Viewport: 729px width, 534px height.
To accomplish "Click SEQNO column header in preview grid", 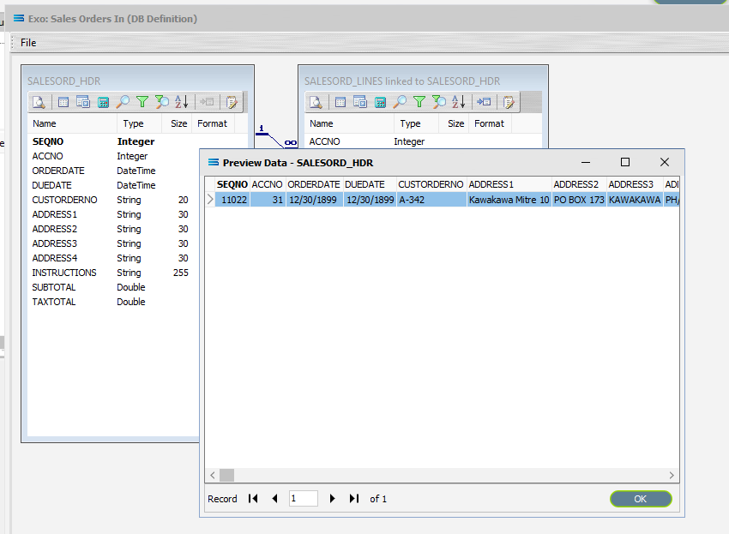I will click(232, 184).
